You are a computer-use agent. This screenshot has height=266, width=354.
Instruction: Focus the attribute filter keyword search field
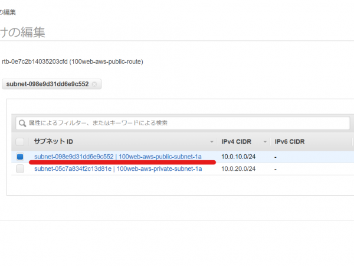point(183,123)
